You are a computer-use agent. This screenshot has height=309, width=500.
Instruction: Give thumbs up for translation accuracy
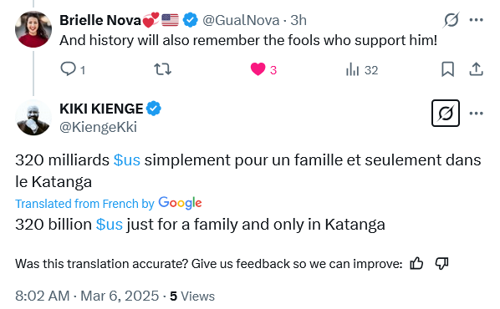coord(416,264)
